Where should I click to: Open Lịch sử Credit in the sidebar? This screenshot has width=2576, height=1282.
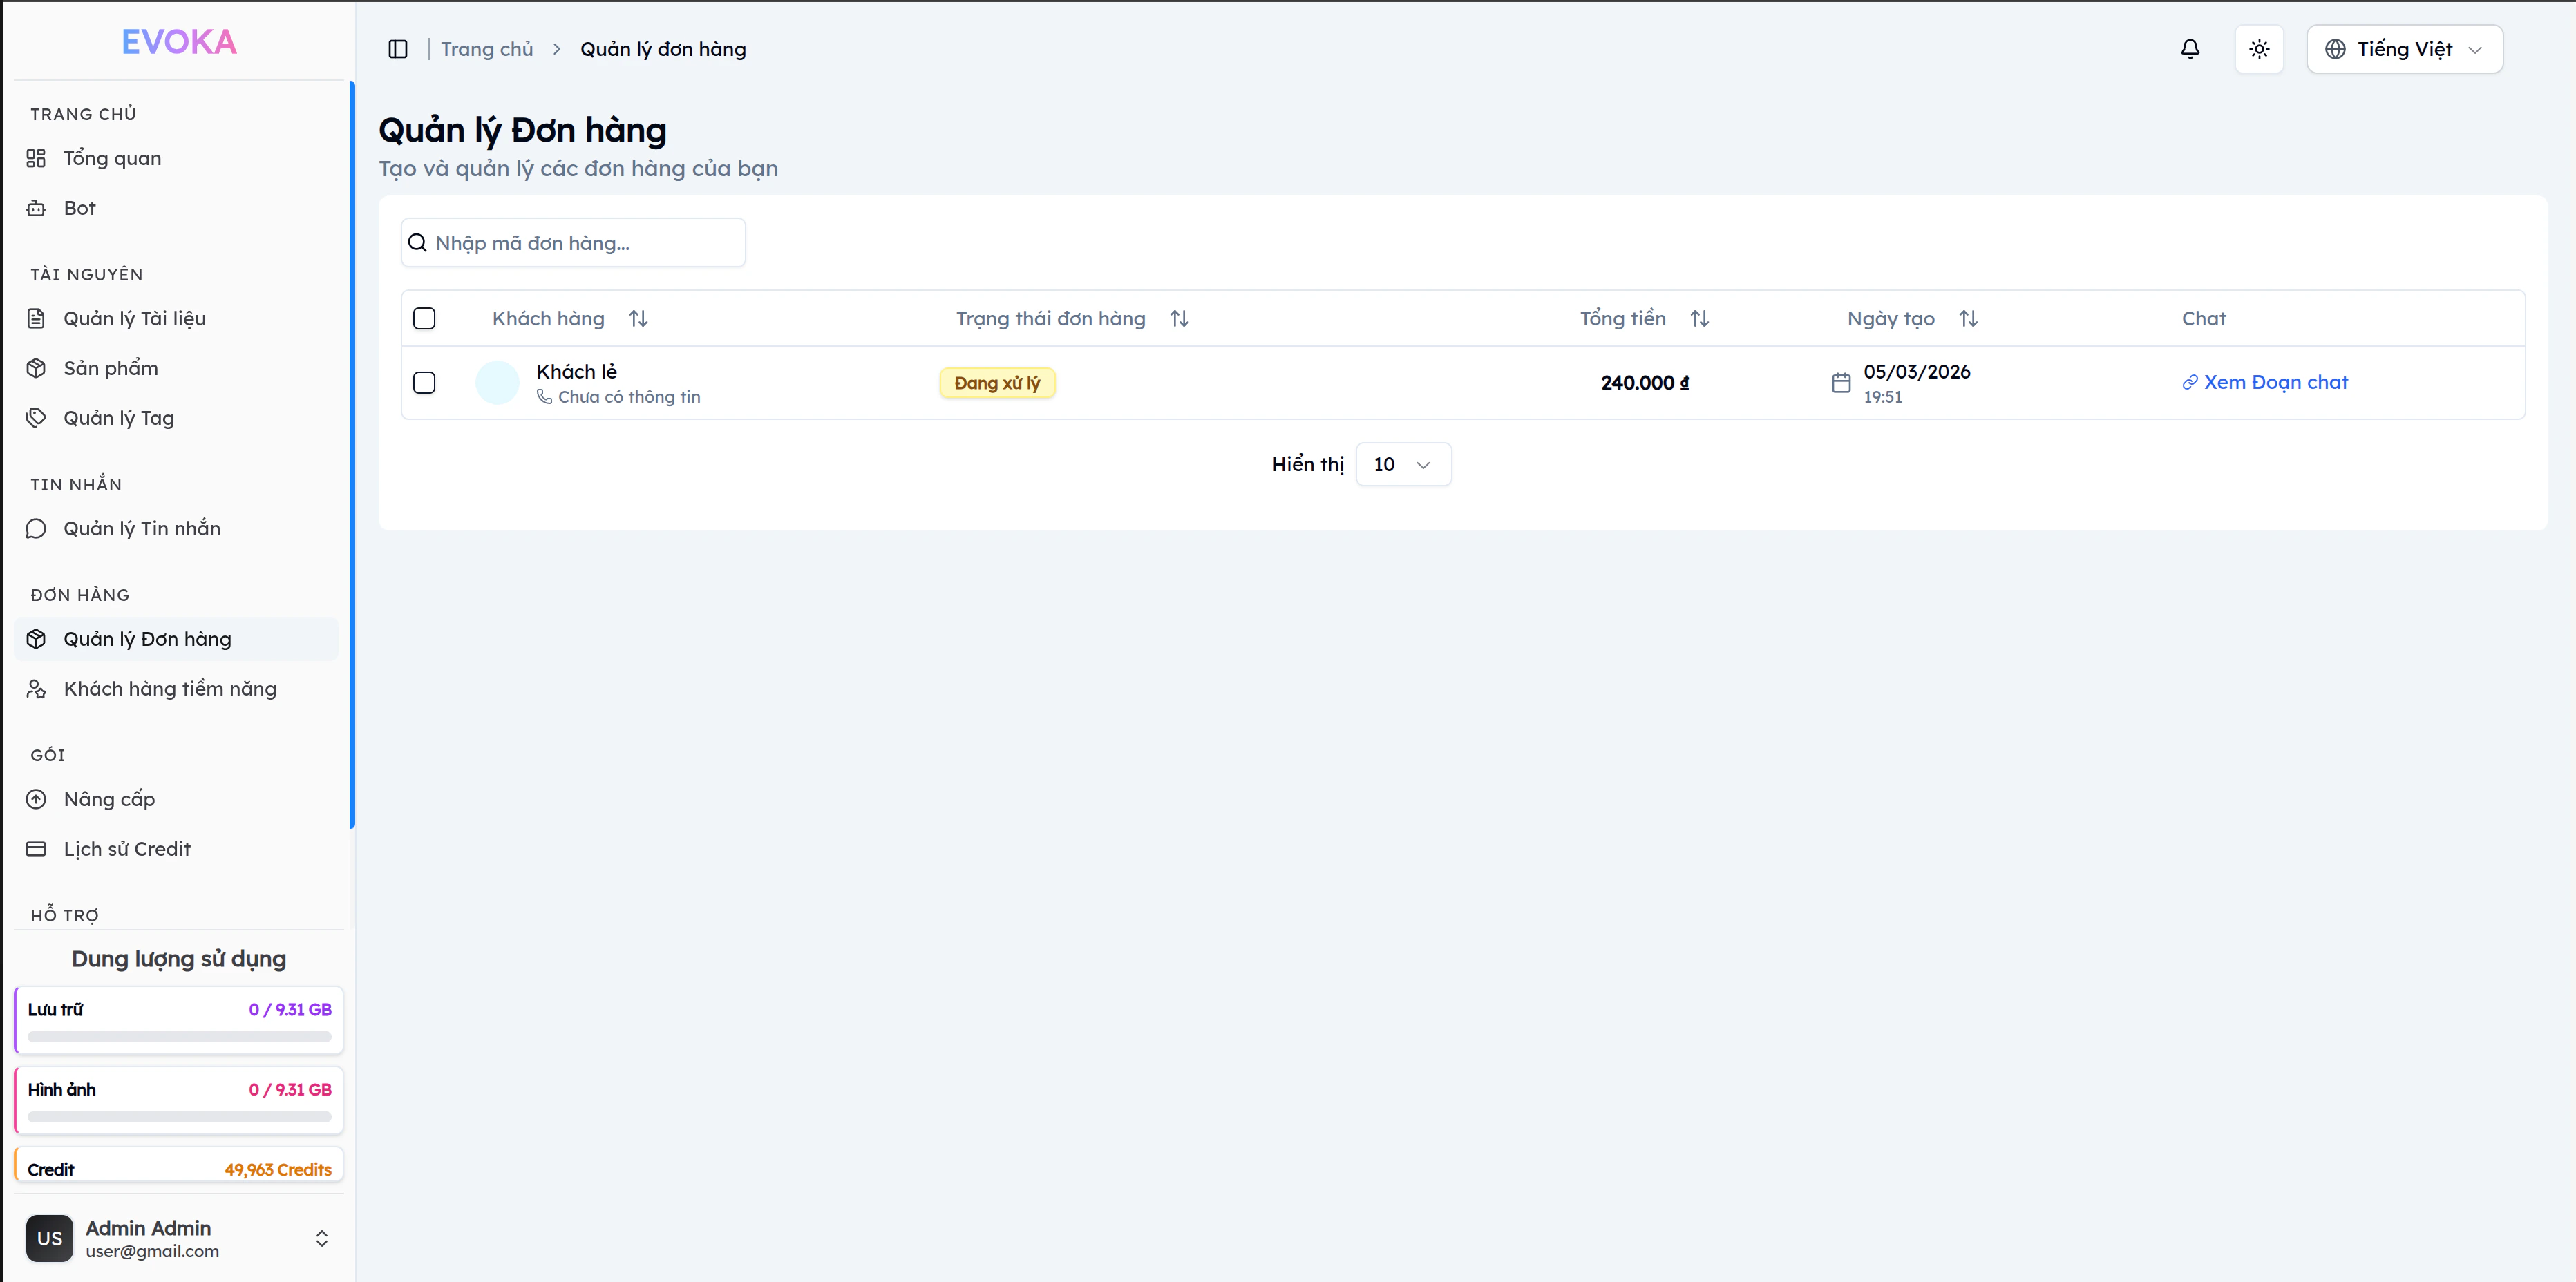126,849
